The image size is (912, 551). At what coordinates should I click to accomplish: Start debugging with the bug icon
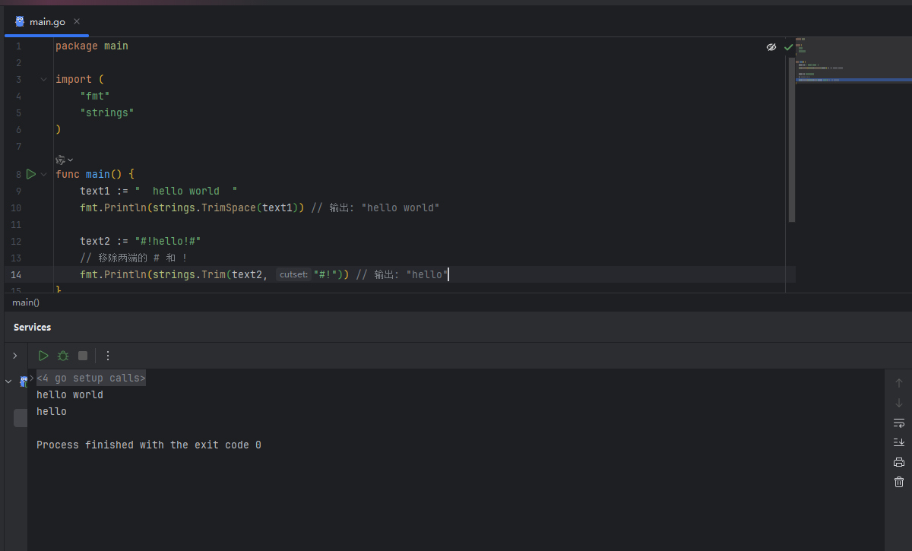coord(63,356)
